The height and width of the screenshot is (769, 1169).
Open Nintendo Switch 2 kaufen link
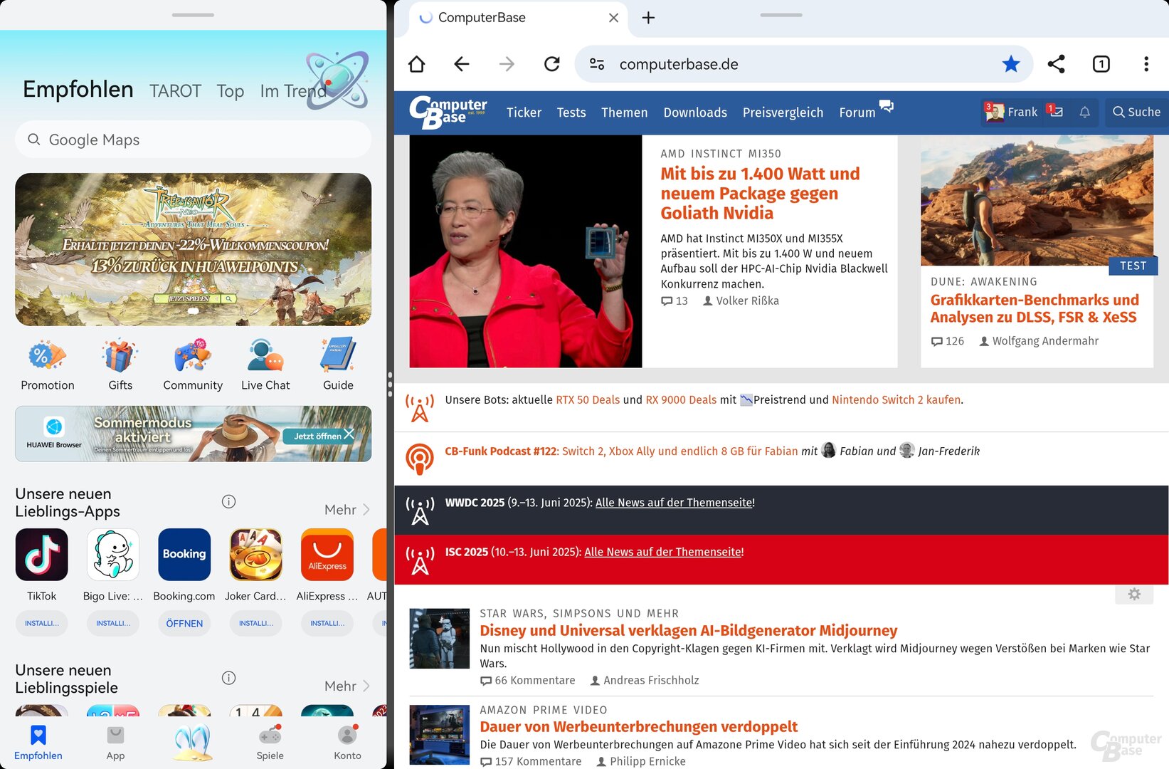pos(896,400)
